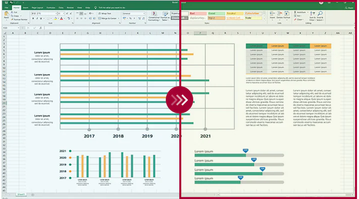This screenshot has width=359, height=199.
Task: Open Conditional Formatting menu
Action: point(154,16)
